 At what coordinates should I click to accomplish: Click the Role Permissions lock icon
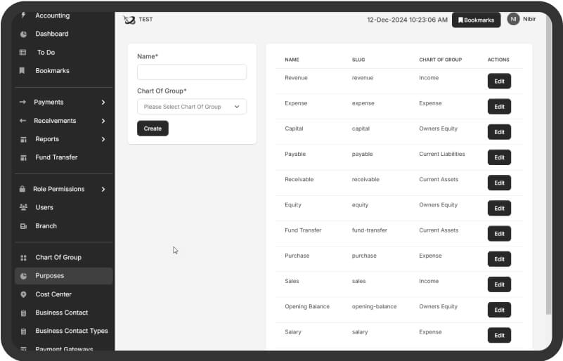coord(23,189)
